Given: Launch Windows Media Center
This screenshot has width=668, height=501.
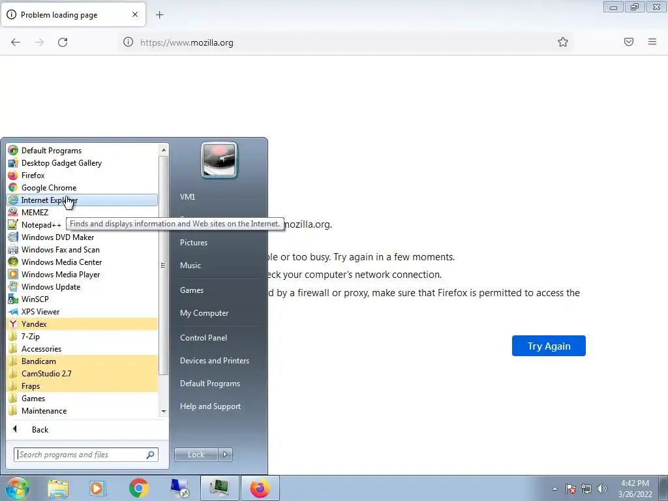Looking at the screenshot, I should 82,262.
